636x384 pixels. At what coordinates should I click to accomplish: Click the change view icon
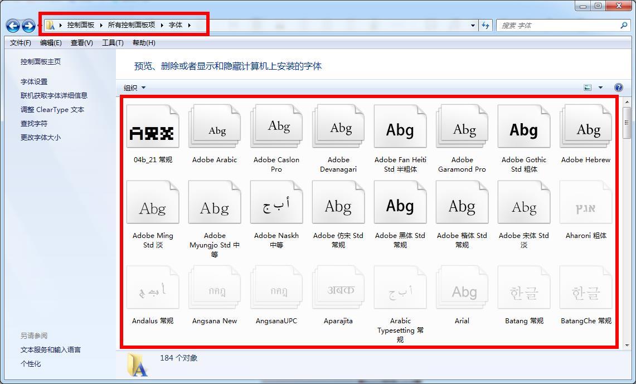click(x=588, y=88)
